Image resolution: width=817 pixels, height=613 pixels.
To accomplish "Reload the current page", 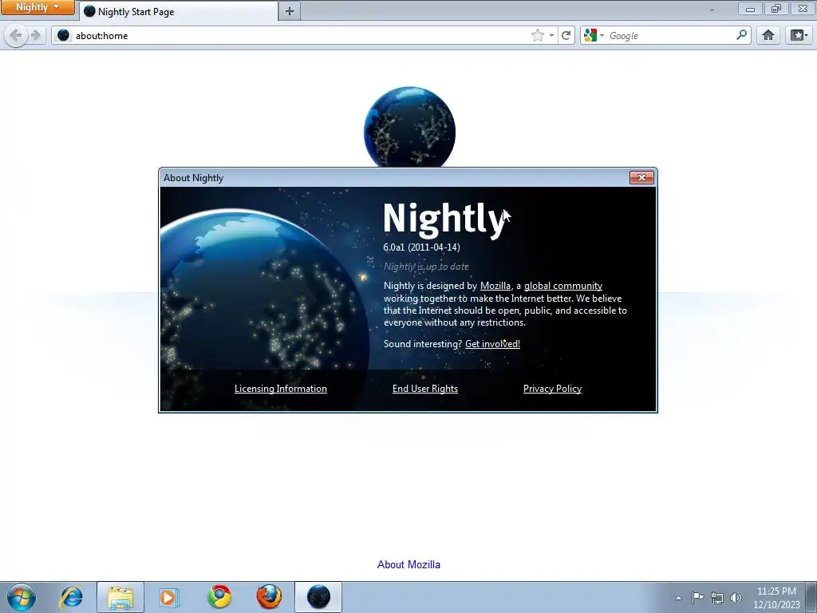I will [x=566, y=35].
